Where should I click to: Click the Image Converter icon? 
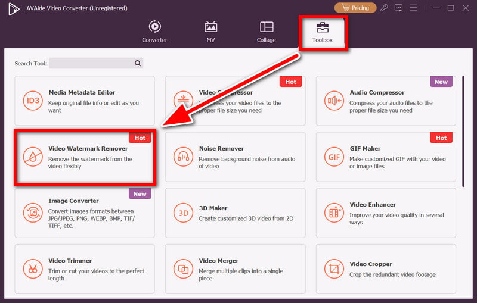[x=33, y=213]
